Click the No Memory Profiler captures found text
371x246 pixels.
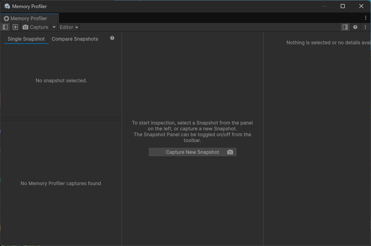61,183
